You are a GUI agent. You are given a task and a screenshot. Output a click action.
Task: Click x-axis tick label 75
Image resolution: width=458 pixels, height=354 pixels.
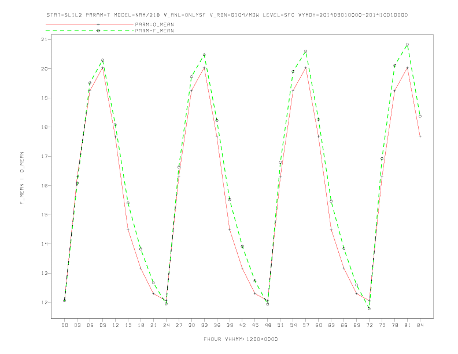pyautogui.click(x=382, y=325)
